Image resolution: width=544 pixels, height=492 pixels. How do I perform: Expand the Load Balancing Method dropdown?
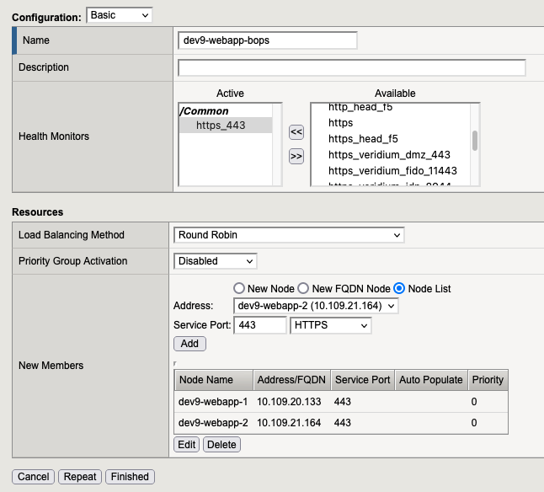[x=289, y=235]
